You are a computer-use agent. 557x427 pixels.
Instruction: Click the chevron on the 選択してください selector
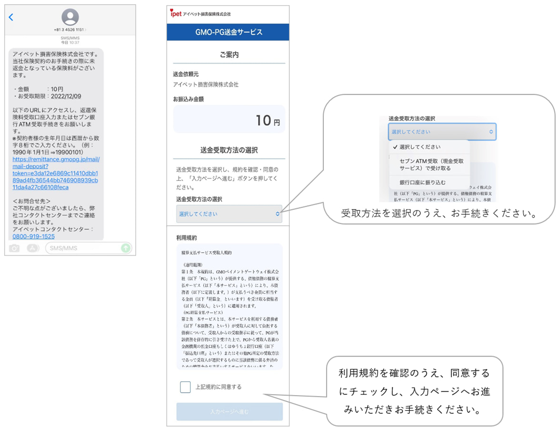coord(278,214)
